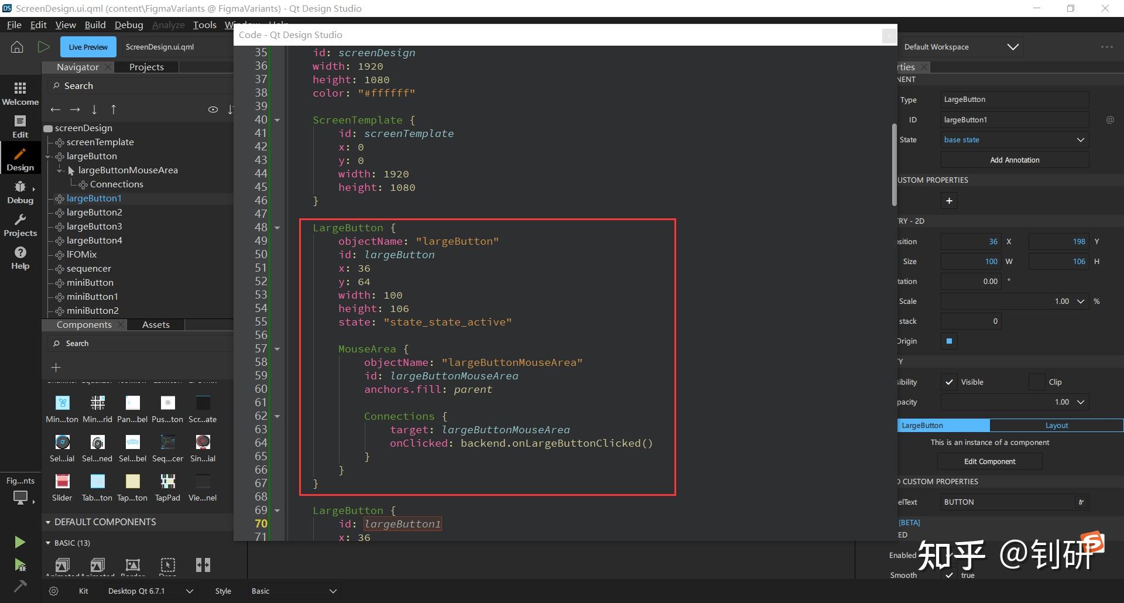Select largeButton2 in the Navigator
This screenshot has width=1124, height=603.
[x=95, y=212]
